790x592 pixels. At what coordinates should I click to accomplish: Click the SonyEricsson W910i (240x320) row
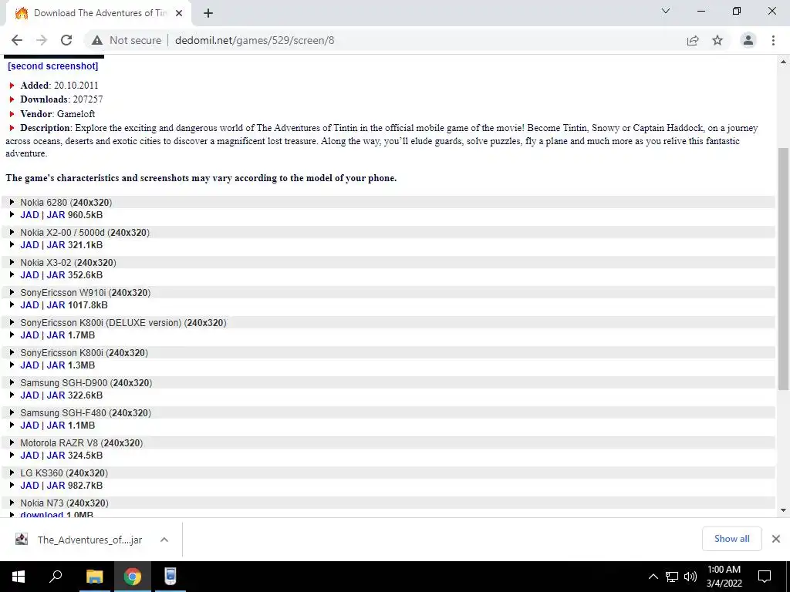coord(388,292)
